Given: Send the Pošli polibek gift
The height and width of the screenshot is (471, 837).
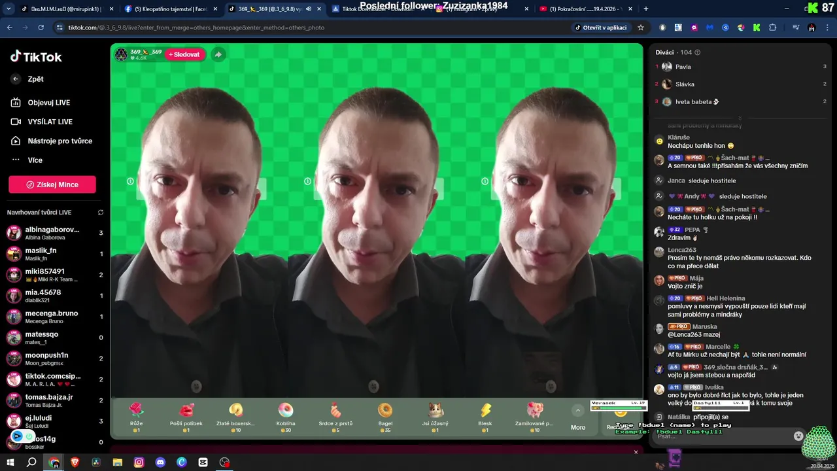Looking at the screenshot, I should coord(186,417).
